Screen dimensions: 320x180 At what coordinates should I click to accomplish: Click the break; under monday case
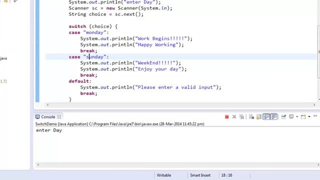pyautogui.click(x=89, y=51)
